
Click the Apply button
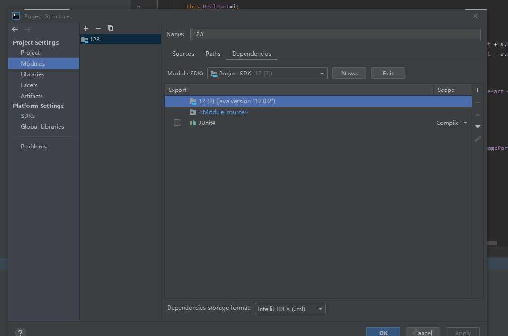(x=462, y=332)
